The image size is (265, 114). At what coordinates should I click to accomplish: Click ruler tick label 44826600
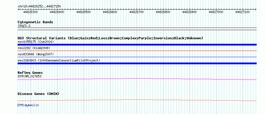pyautogui.click(x=110, y=12)
